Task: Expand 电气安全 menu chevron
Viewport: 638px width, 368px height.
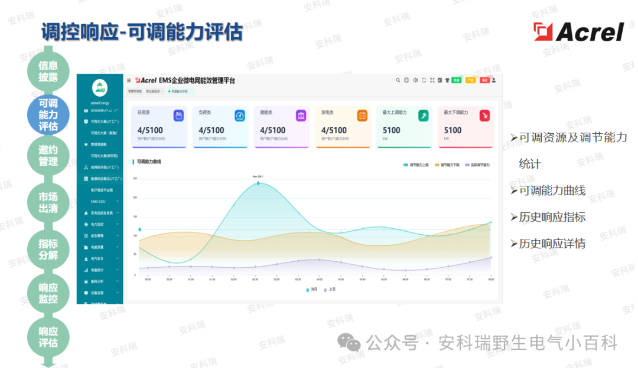Action: point(118,258)
